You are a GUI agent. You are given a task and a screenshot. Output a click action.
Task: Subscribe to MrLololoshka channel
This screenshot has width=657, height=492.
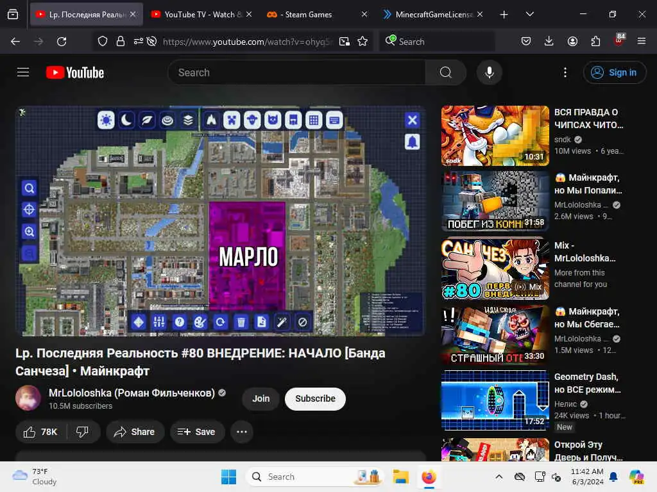(x=315, y=398)
